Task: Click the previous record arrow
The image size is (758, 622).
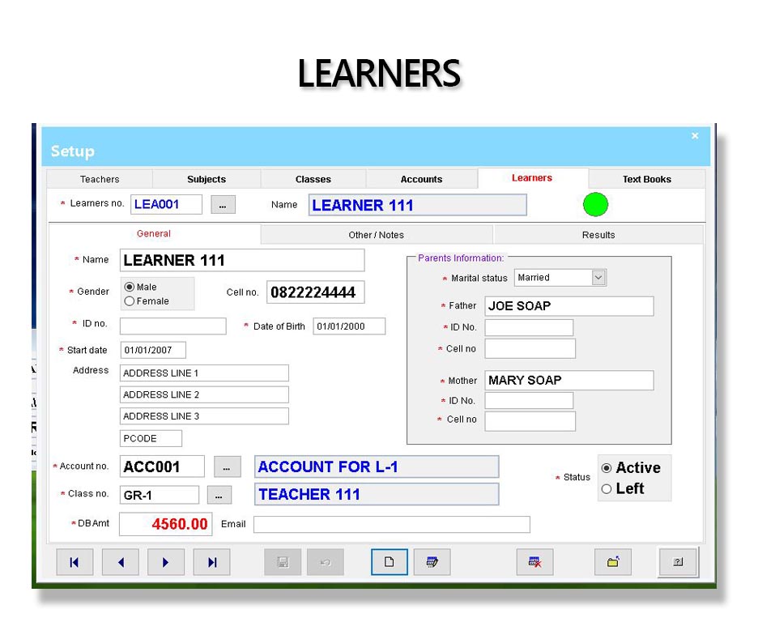Action: pyautogui.click(x=121, y=562)
